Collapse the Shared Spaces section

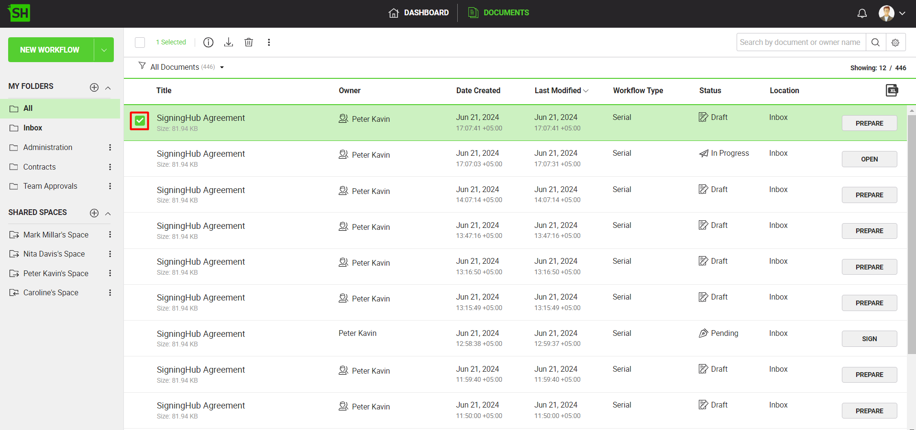pyautogui.click(x=108, y=214)
